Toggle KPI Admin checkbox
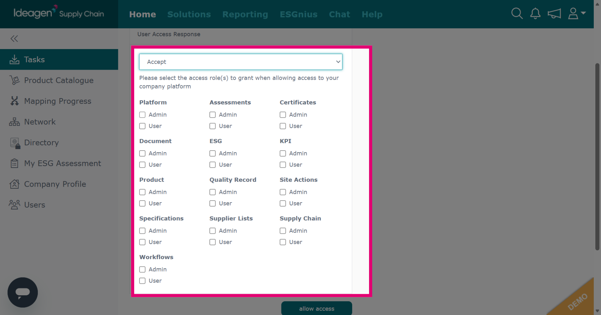Screen dimensions: 601x315 tap(283, 153)
